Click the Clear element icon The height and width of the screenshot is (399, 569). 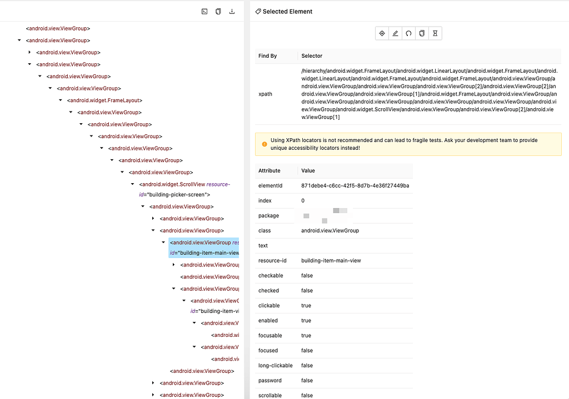click(x=408, y=33)
